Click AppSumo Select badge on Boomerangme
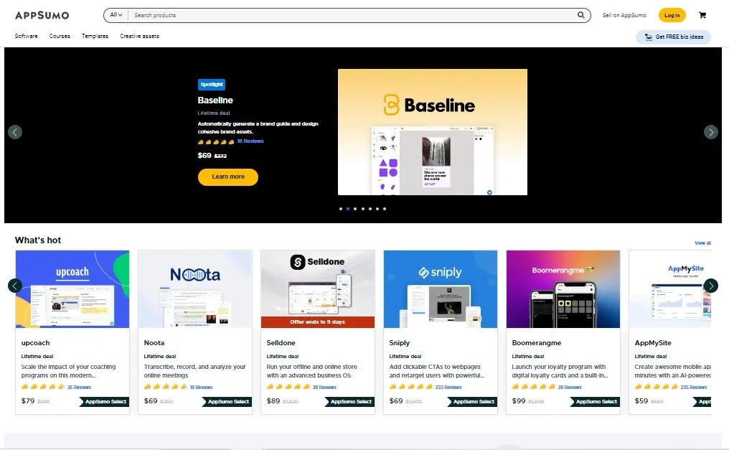 (595, 402)
